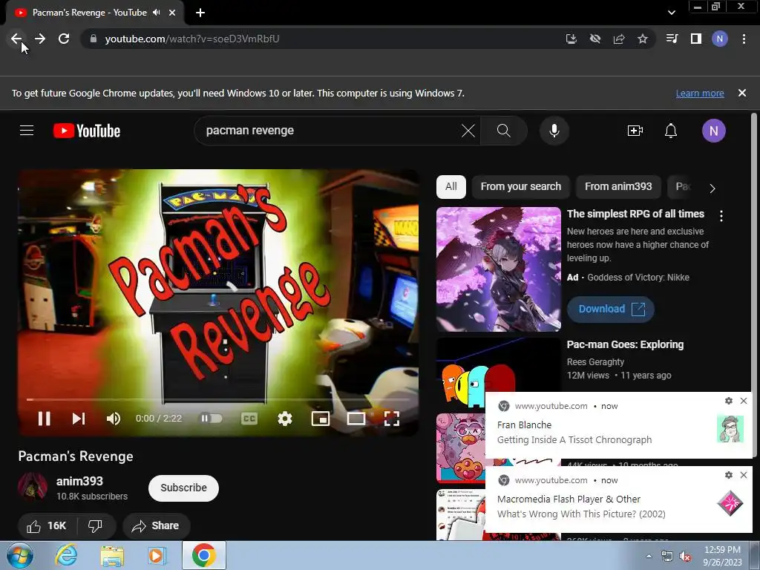Open the tab search dropdown arrow
The height and width of the screenshot is (570, 760).
pyautogui.click(x=672, y=13)
